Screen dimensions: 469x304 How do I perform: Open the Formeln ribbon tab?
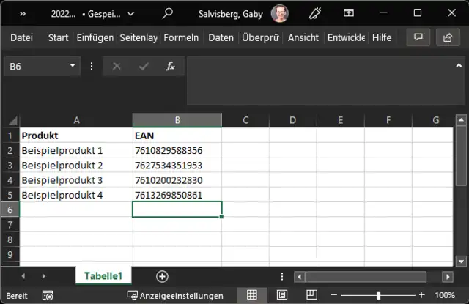180,37
